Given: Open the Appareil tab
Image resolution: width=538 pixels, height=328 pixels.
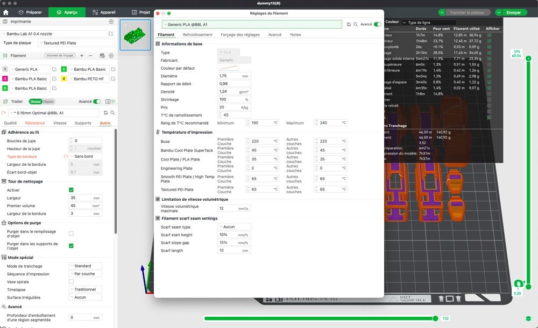Looking at the screenshot, I should (x=104, y=12).
